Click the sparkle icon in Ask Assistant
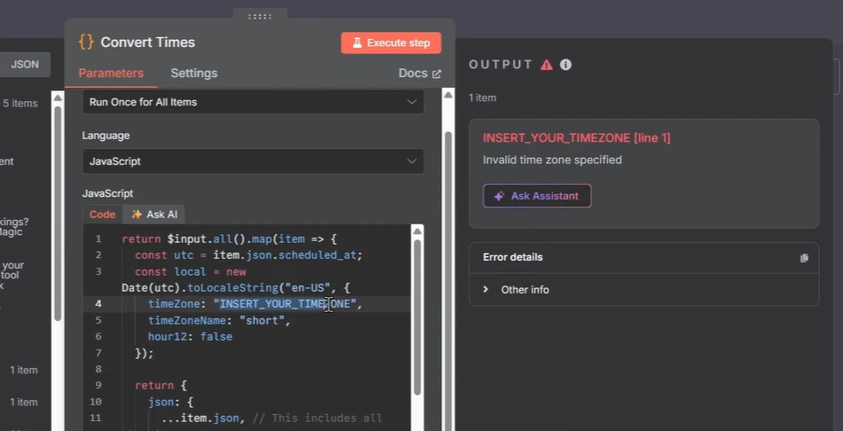843x431 pixels. coord(499,196)
